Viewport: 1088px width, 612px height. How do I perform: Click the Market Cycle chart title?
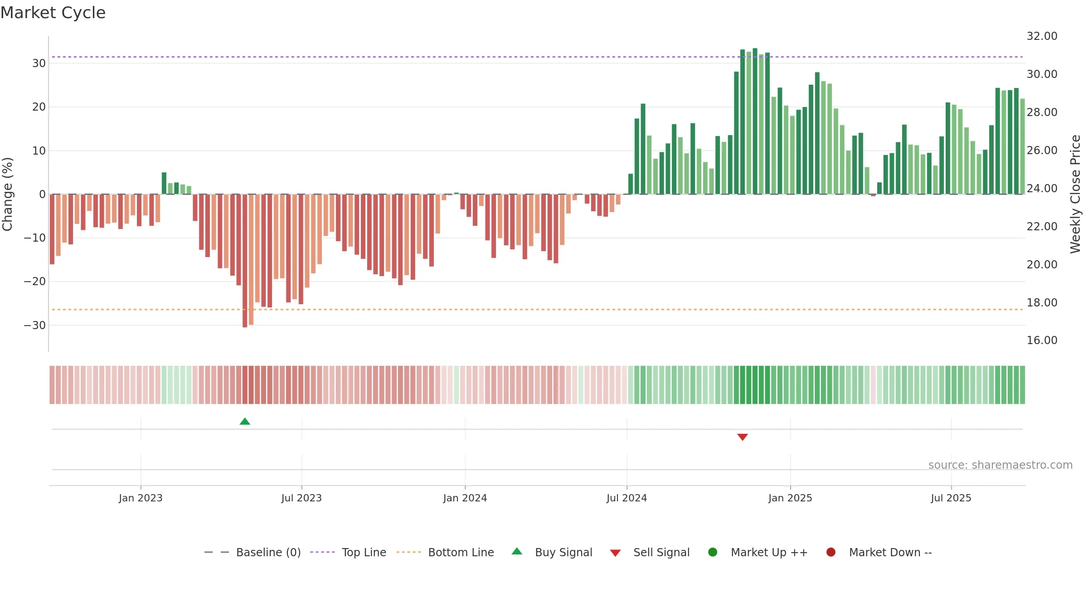tap(53, 13)
